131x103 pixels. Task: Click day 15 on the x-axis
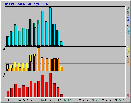[x=61, y=100]
